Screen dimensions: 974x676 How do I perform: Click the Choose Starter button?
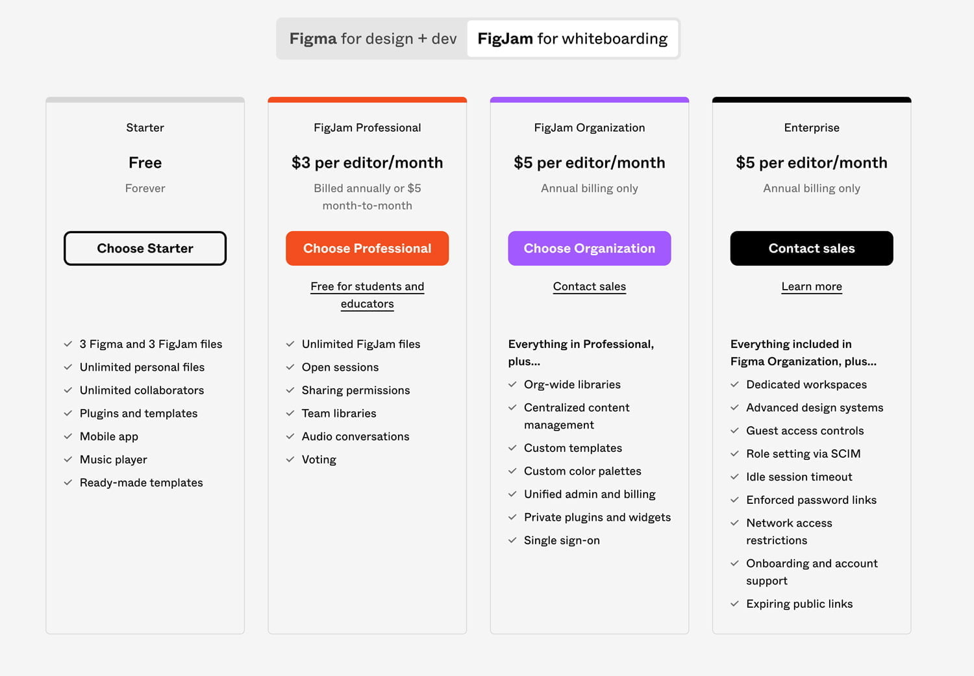145,249
